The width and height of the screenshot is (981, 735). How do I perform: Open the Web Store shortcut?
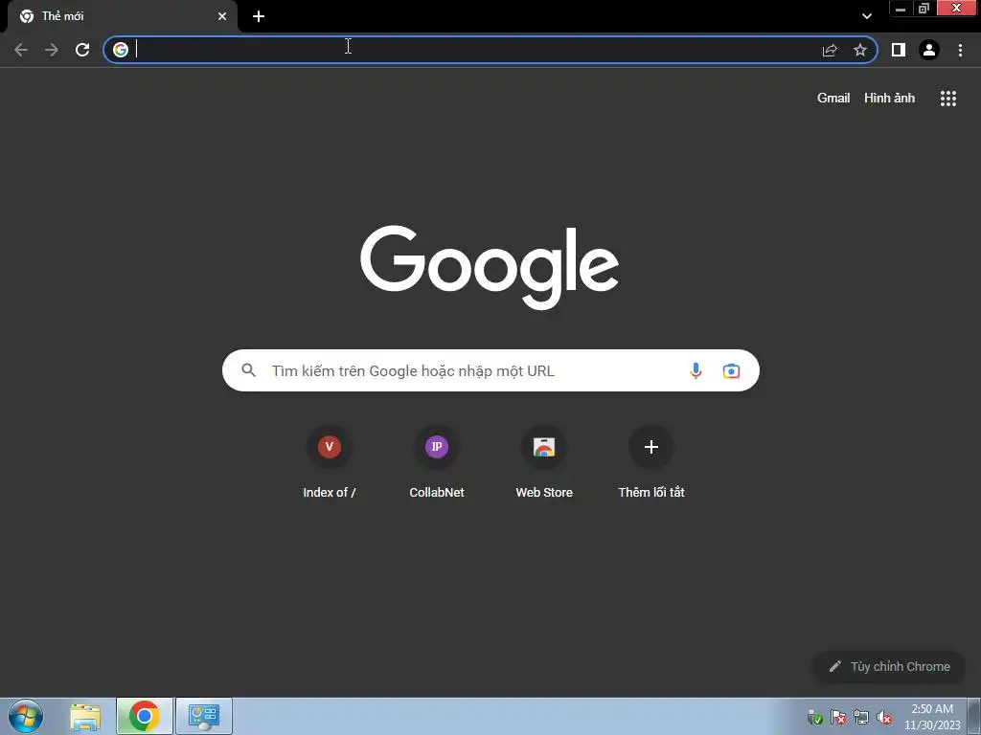pos(544,462)
